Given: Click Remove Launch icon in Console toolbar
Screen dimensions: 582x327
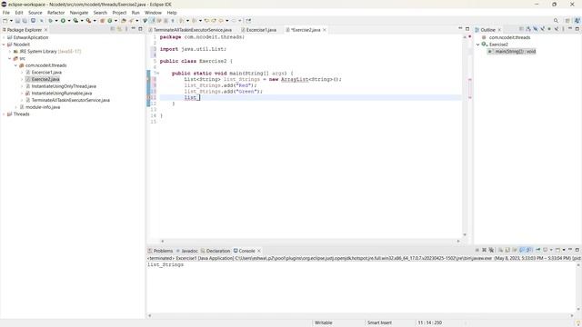Looking at the screenshot, I should pyautogui.click(x=484, y=250).
